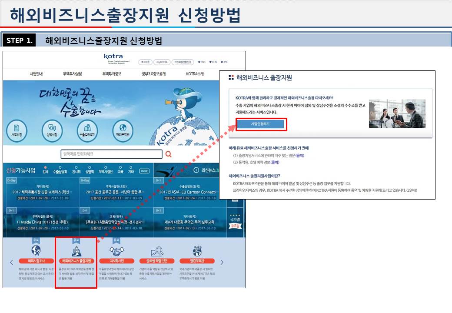This screenshot has height=313, width=452.
Task: Click the 지사화사업 red label
Action: click(117, 261)
